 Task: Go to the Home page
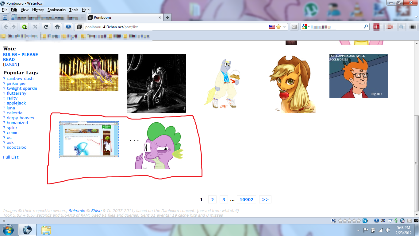point(57,27)
